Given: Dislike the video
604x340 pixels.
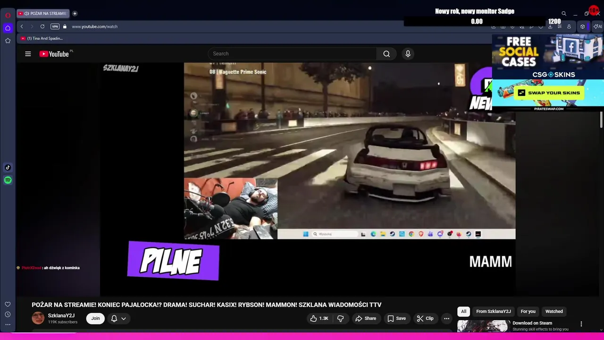Looking at the screenshot, I should coord(341,318).
